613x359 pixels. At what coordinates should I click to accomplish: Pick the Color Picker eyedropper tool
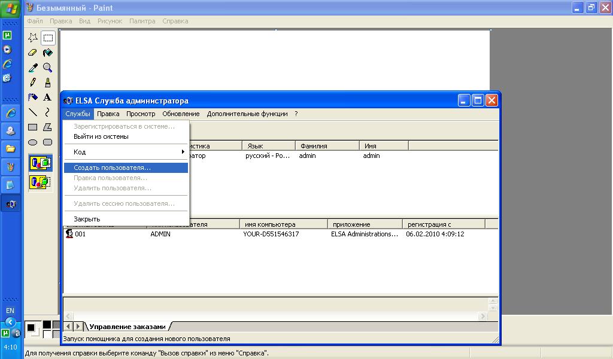click(x=33, y=68)
